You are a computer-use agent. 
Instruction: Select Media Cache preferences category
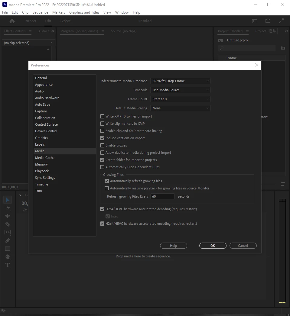(64, 158)
